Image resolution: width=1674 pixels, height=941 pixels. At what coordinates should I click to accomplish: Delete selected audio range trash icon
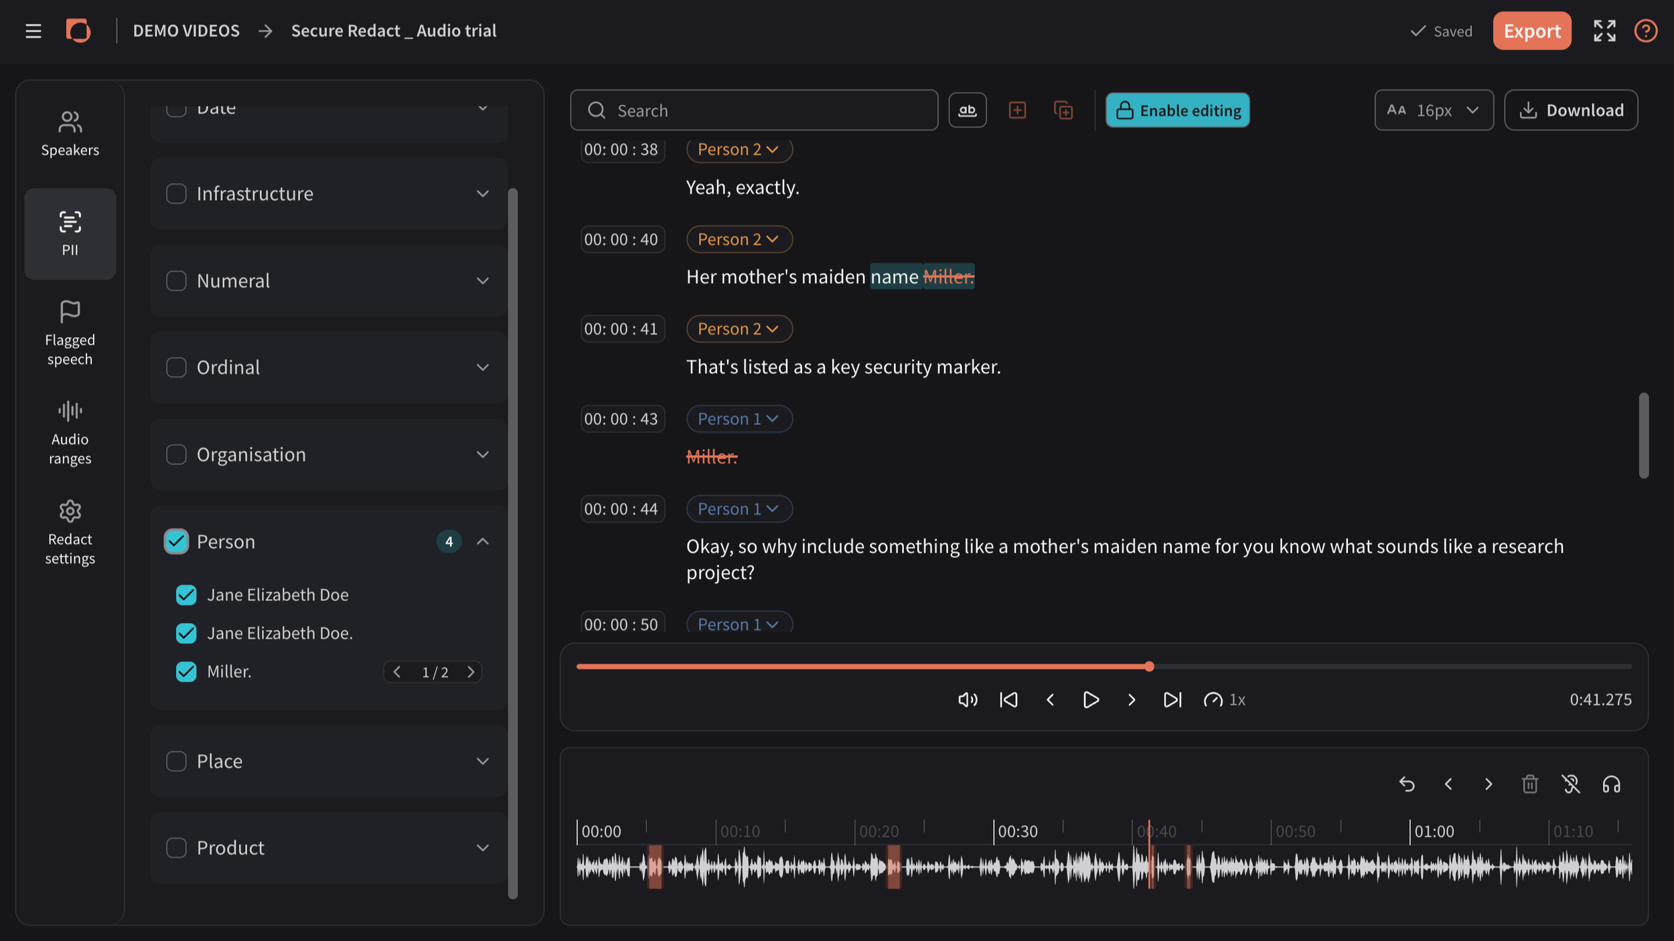tap(1529, 784)
